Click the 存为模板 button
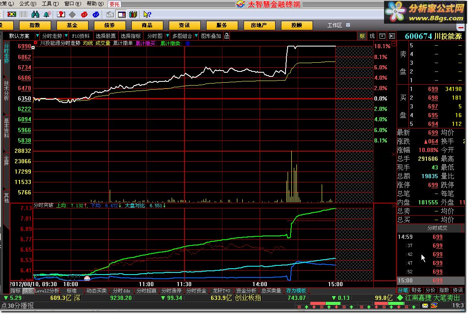Image resolution: width=468 pixels, height=314 pixels. (296, 290)
